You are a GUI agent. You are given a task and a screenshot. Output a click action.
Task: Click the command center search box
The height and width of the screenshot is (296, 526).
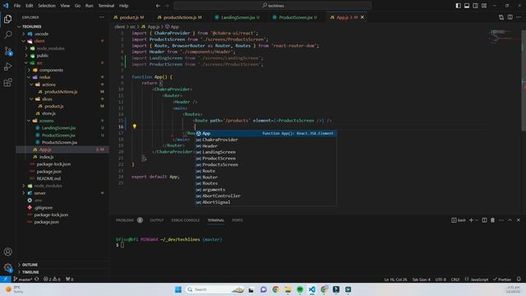click(x=273, y=6)
